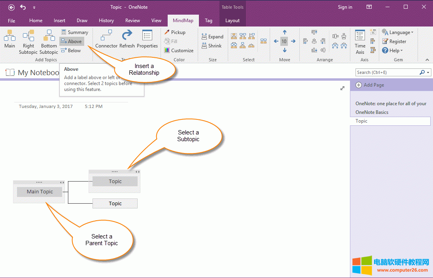The height and width of the screenshot is (278, 433).
Task: Shrink the topic size
Action: (x=212, y=46)
